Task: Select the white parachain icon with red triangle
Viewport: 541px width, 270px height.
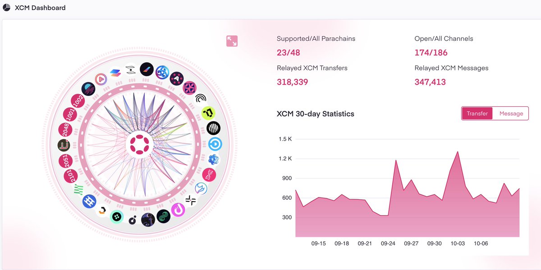Action: click(101, 80)
